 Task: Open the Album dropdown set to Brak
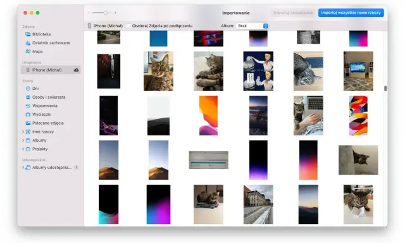click(x=252, y=26)
